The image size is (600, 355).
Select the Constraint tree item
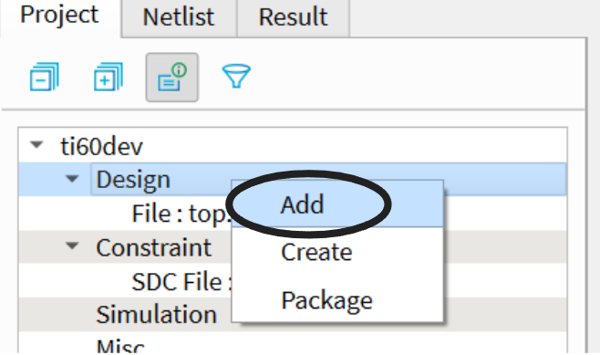pos(153,247)
